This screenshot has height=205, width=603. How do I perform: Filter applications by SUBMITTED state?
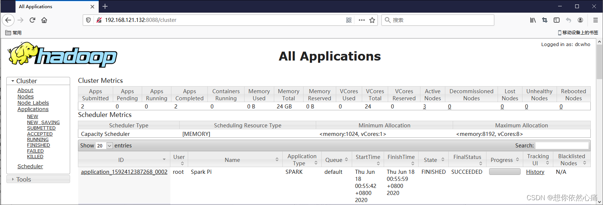pos(41,128)
